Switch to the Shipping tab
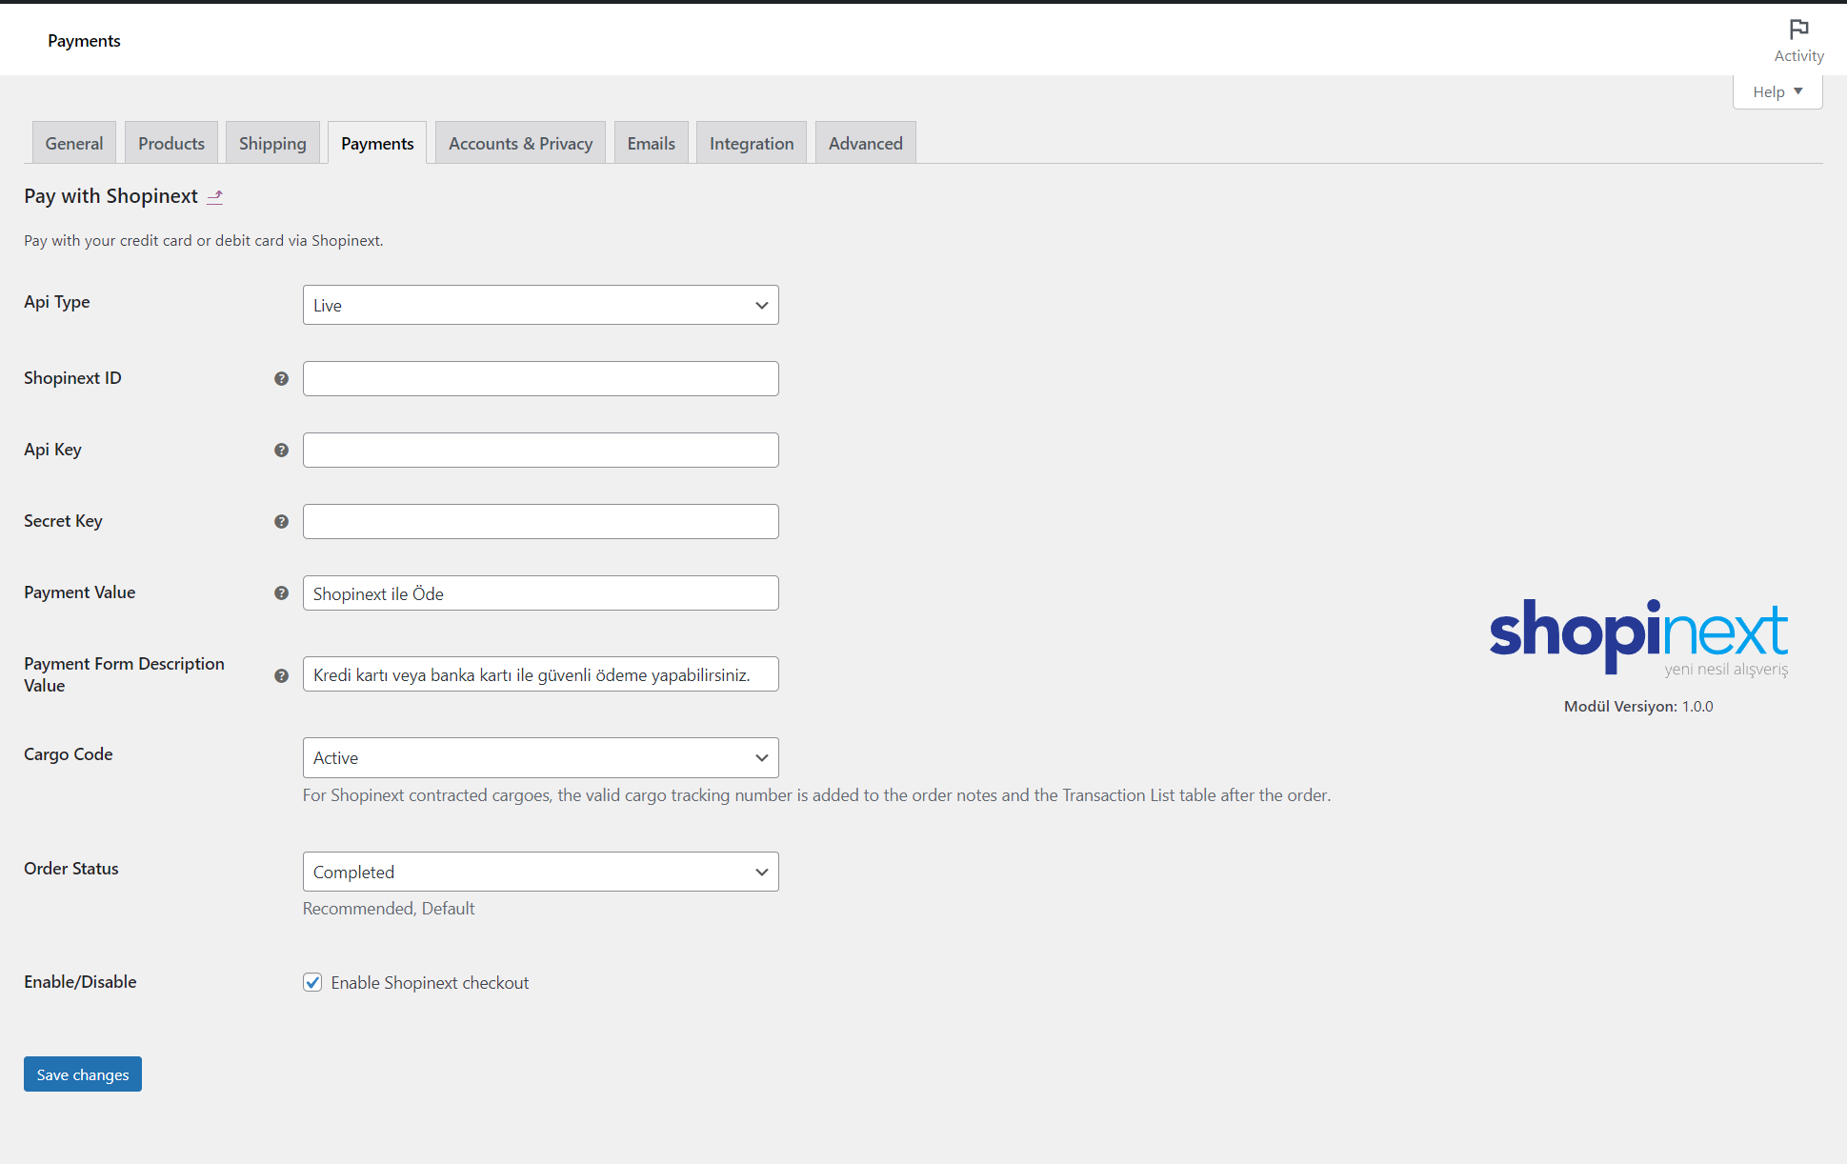 tap(272, 144)
